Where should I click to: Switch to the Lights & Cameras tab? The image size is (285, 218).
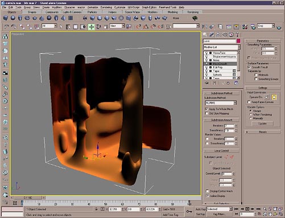pos(72,12)
